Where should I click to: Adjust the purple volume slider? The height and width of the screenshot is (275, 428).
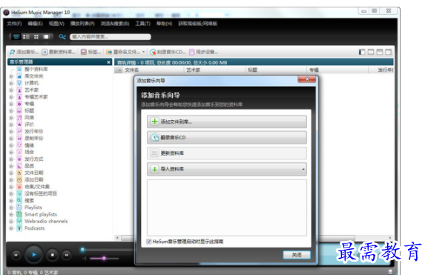pyautogui.click(x=104, y=258)
